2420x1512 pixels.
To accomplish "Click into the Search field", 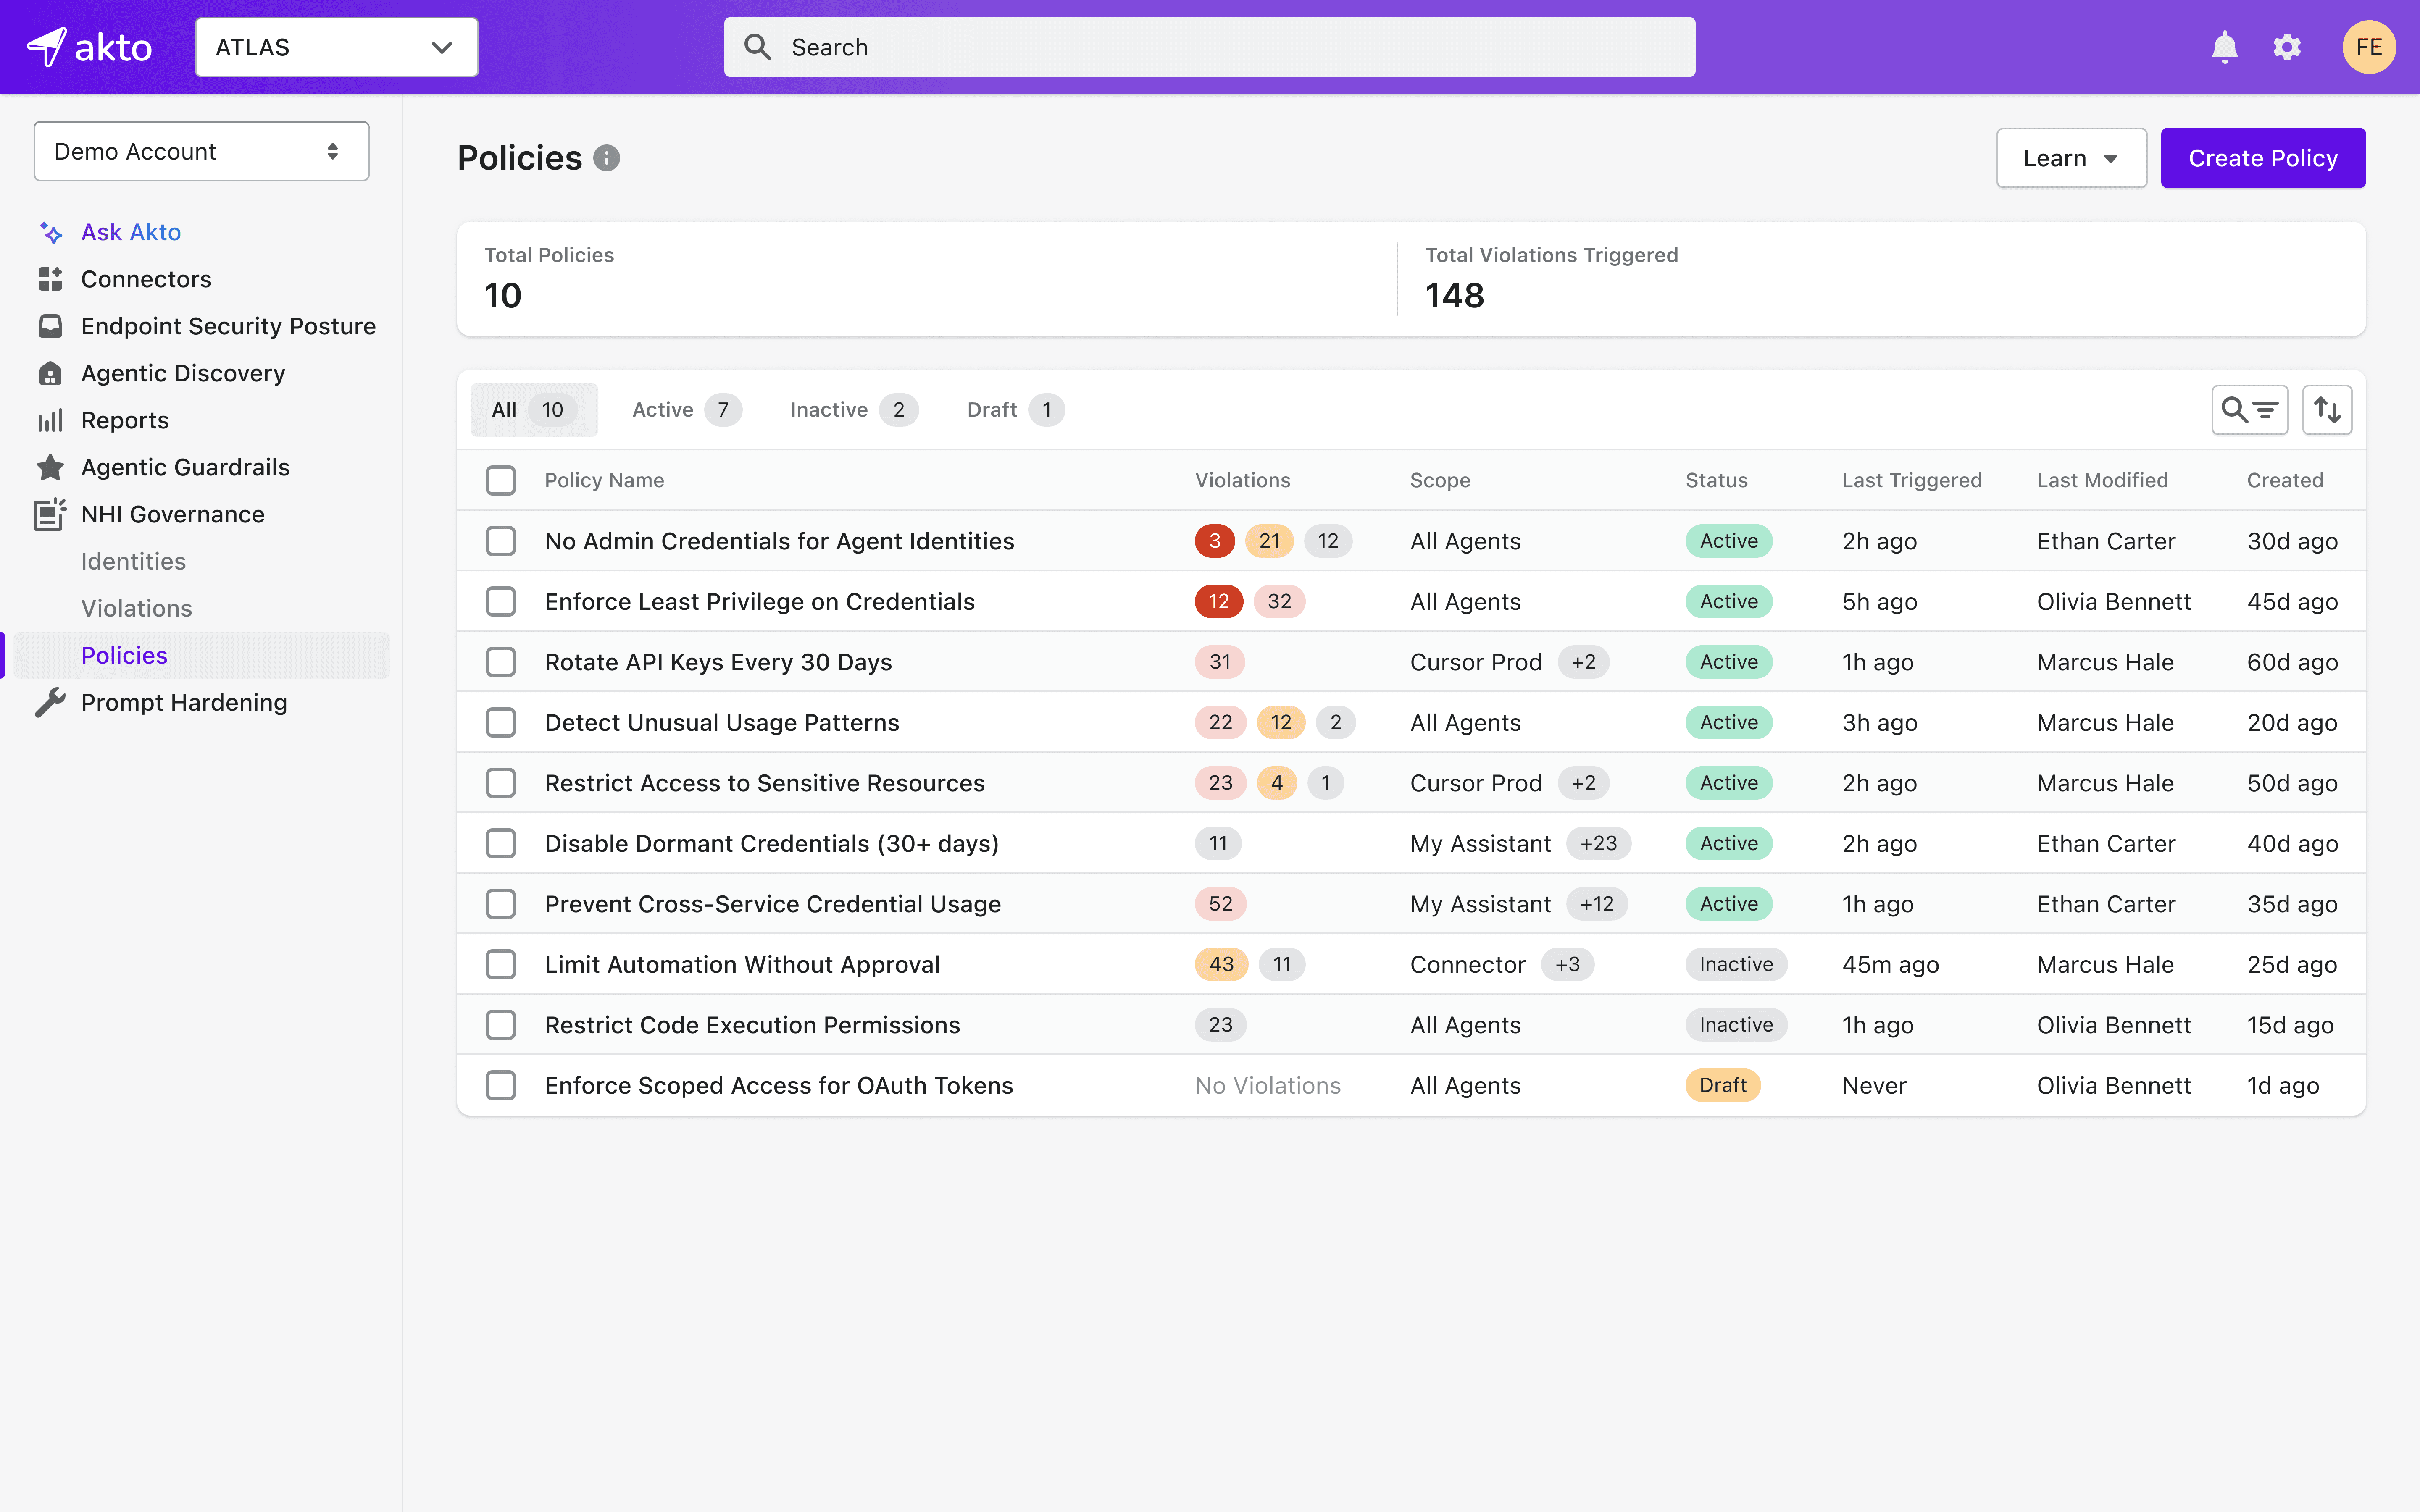I will pos(1210,47).
